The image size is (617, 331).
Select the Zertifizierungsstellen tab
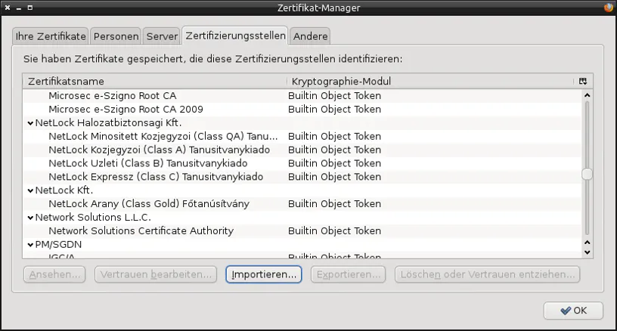[235, 36]
